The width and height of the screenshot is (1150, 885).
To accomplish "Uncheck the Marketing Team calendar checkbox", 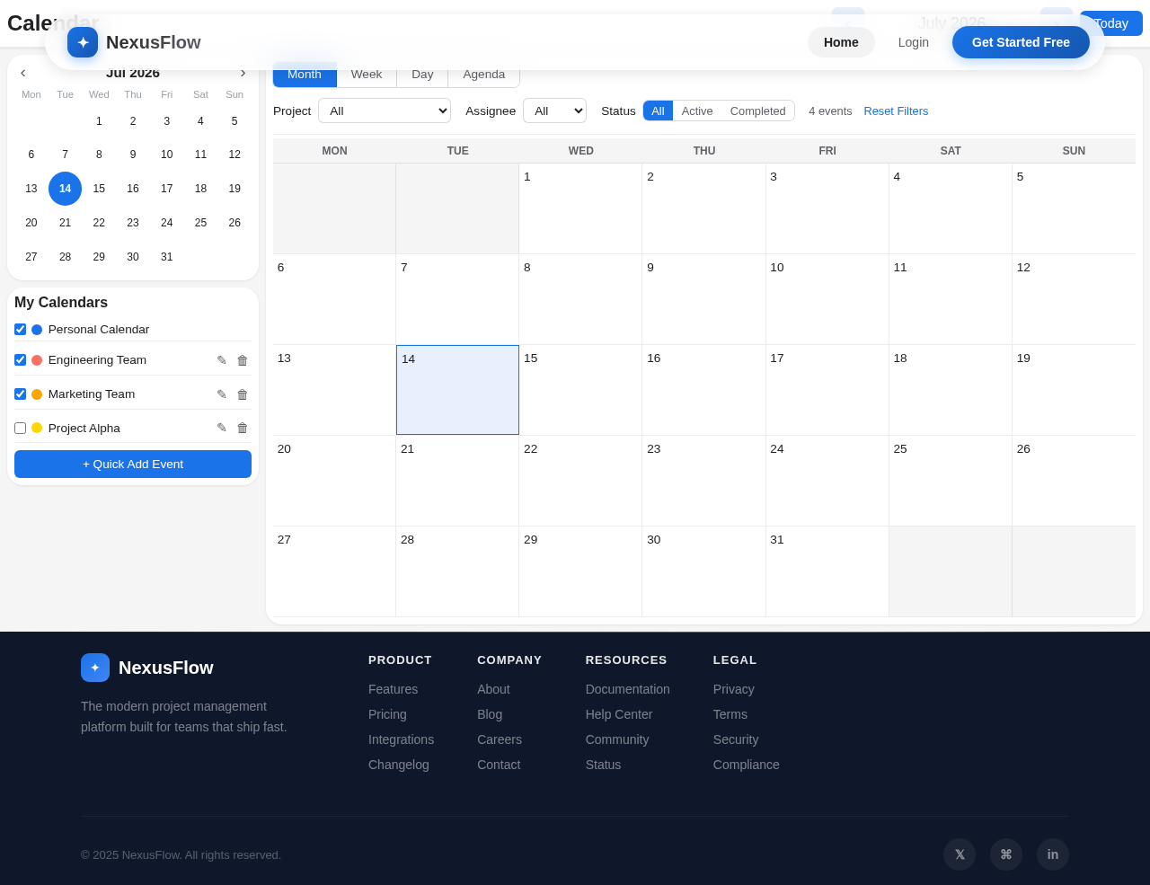I will pyautogui.click(x=20, y=394).
